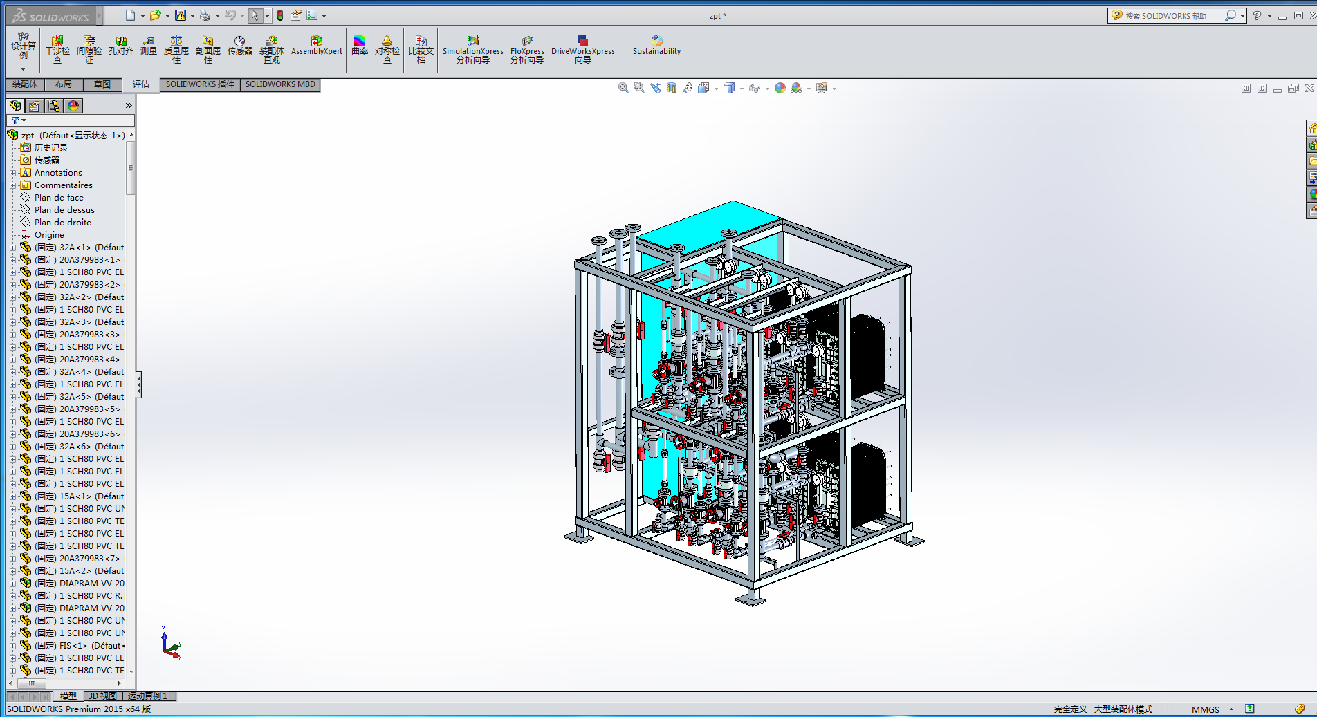Select the Plan de face plane
The width and height of the screenshot is (1317, 717).
click(x=59, y=198)
